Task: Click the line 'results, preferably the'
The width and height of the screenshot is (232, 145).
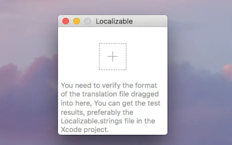Action: [97, 112]
